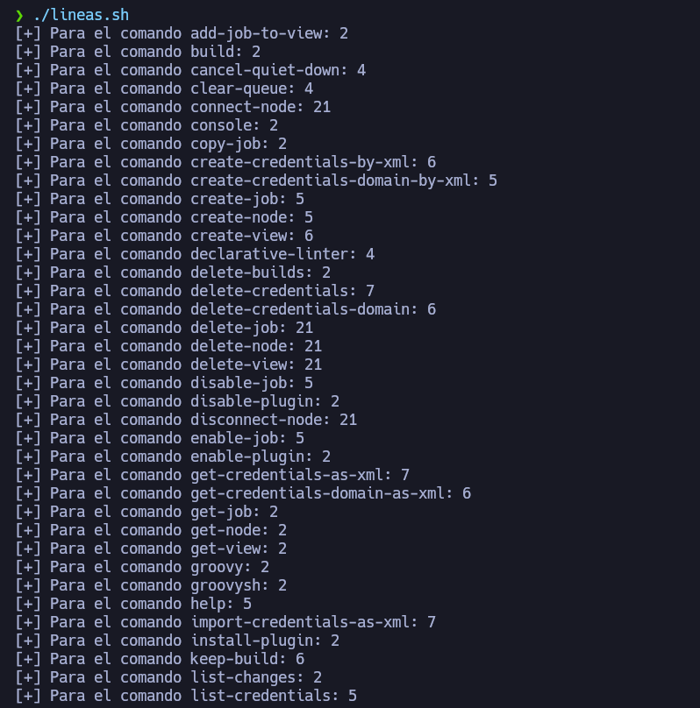This screenshot has width=700, height=708.
Task: Click the get-credentials-domain-as-xml line
Action: [243, 493]
